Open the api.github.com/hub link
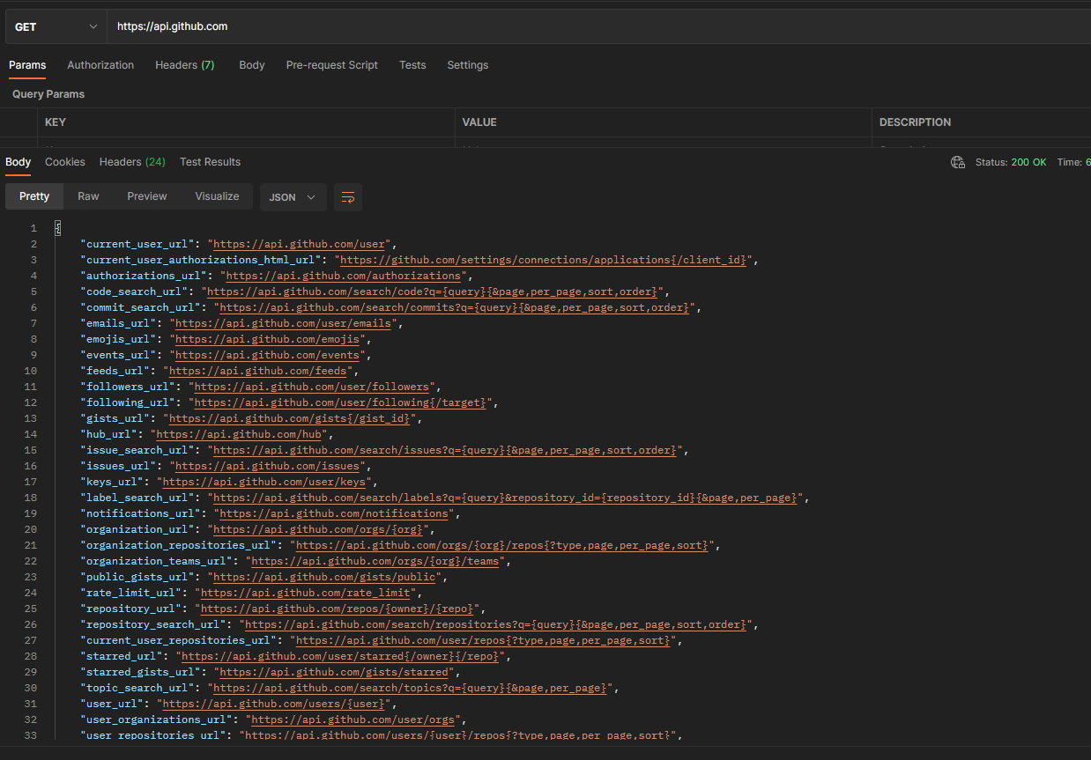 [x=241, y=434]
